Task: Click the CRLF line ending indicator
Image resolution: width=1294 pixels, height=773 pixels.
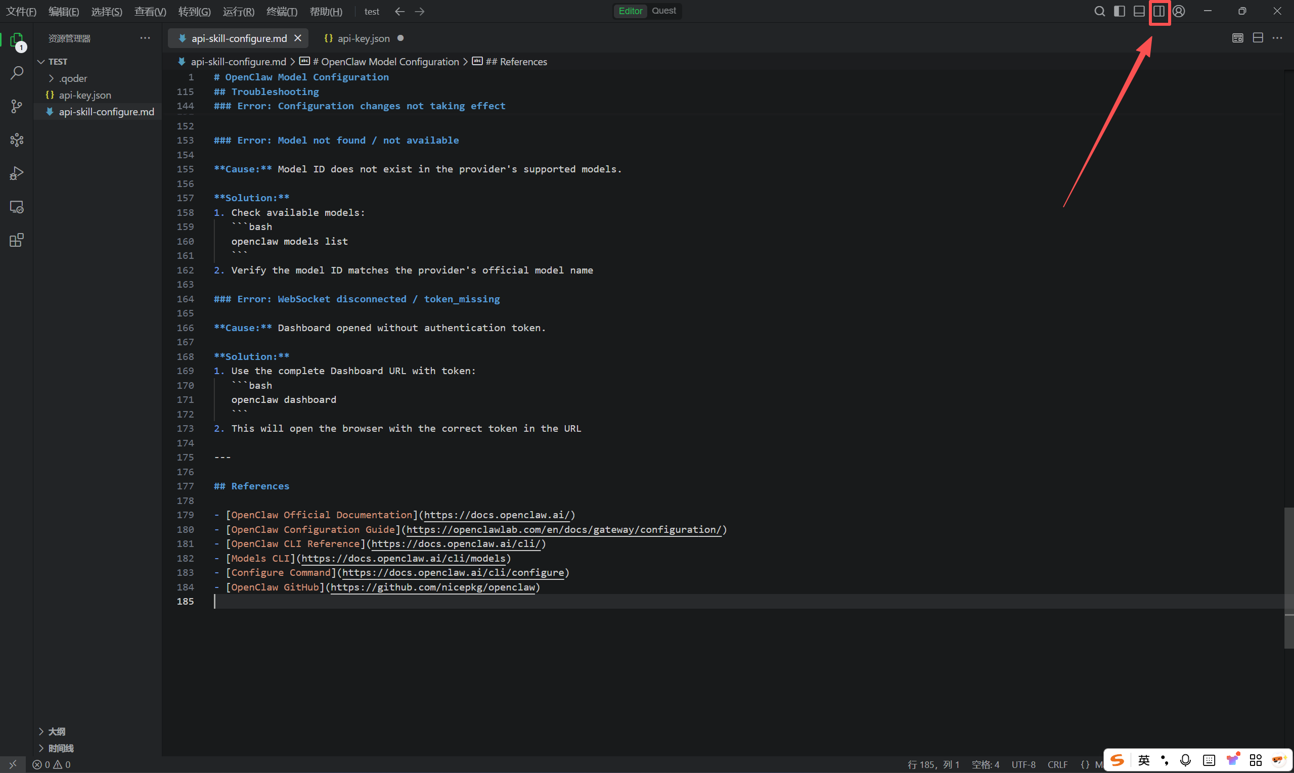Action: (1057, 764)
